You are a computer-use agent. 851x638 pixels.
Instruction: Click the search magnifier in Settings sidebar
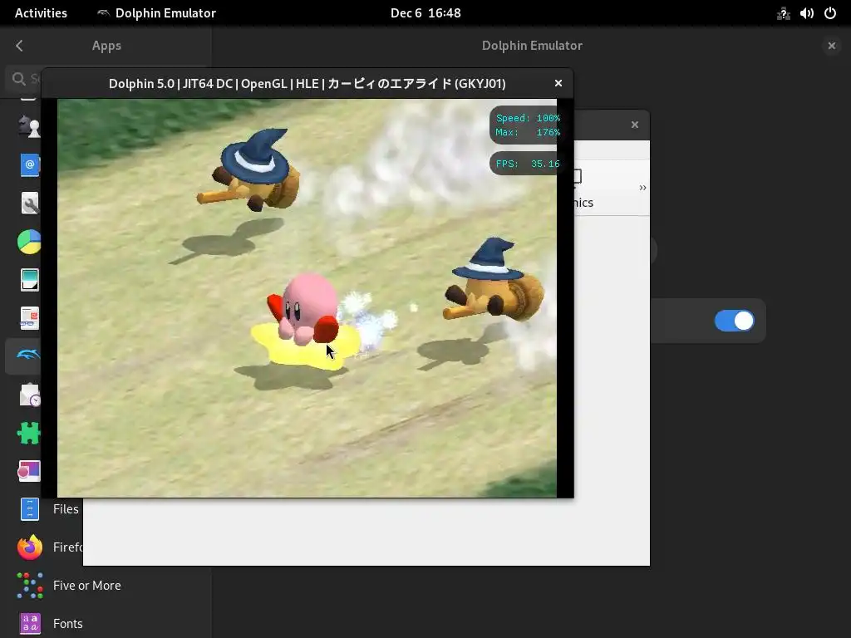click(x=19, y=79)
